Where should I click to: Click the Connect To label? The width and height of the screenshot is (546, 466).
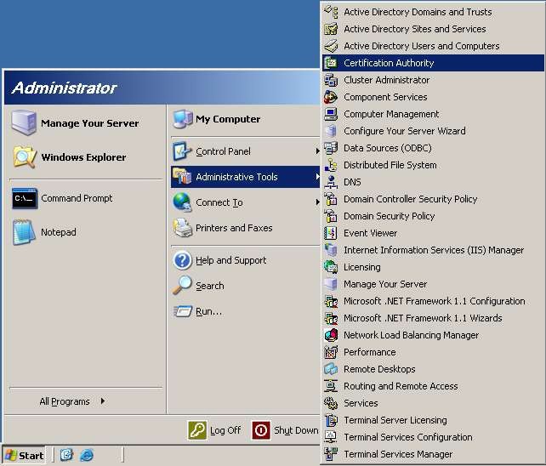(219, 202)
